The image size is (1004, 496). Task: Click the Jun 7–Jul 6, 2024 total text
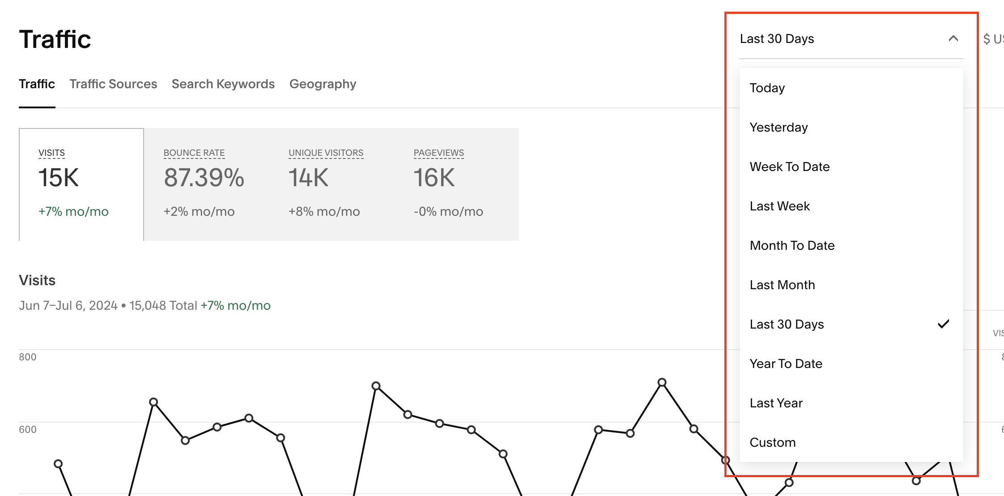[x=145, y=305]
